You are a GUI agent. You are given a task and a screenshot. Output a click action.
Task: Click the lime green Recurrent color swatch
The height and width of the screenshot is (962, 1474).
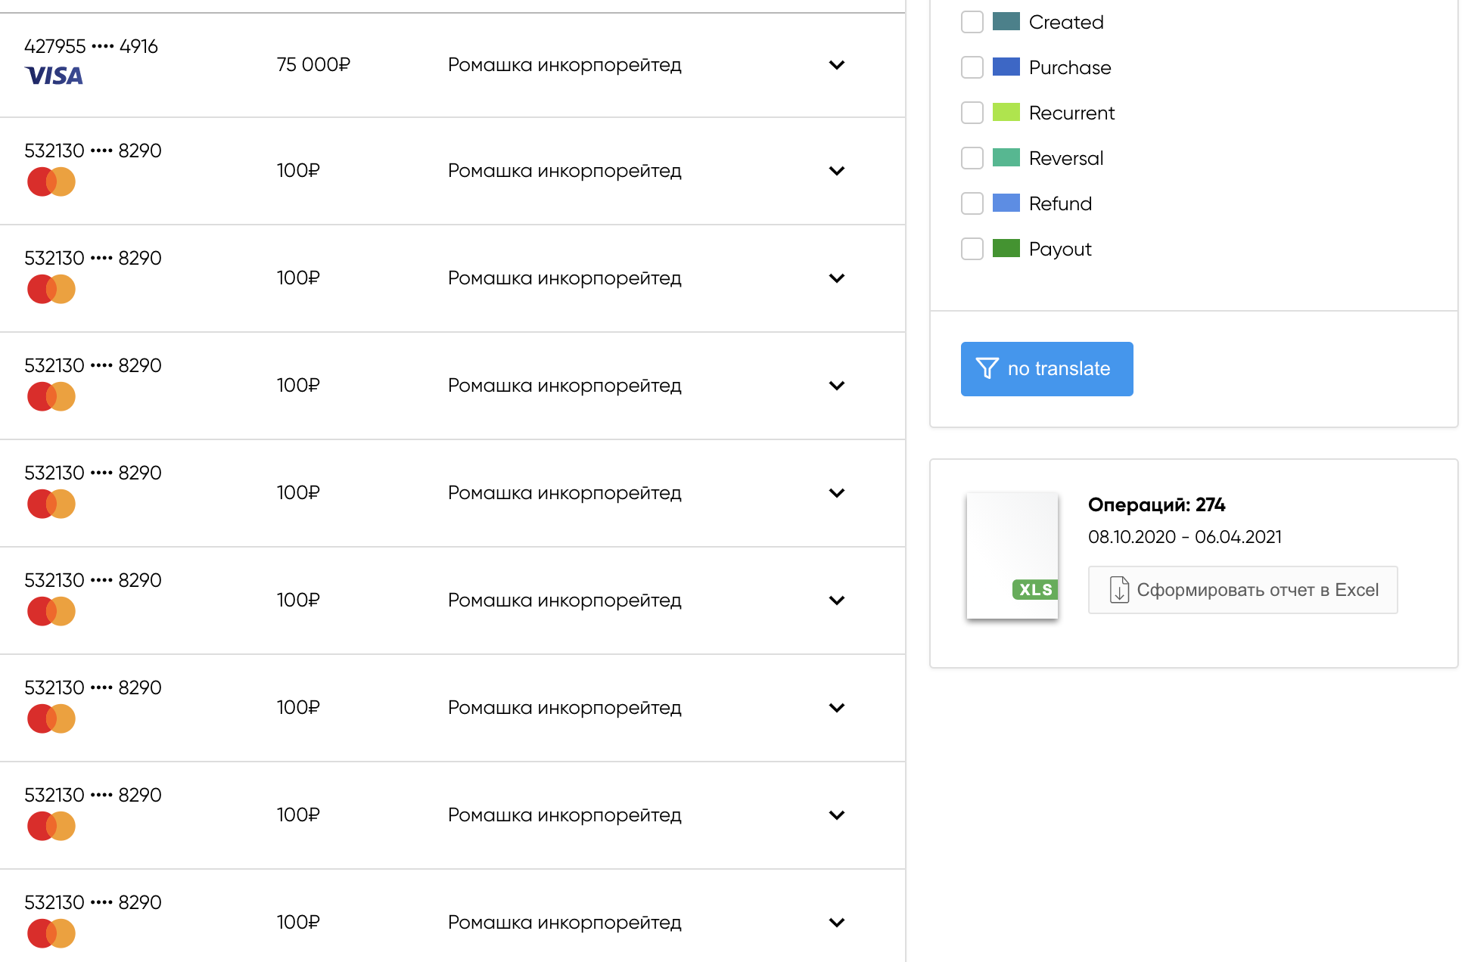[x=1006, y=112]
